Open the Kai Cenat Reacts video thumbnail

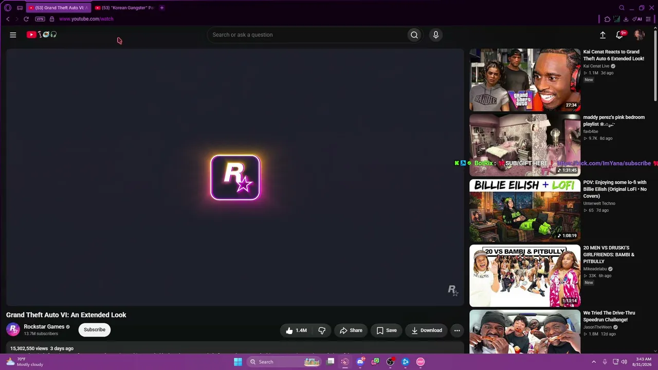[x=525, y=80]
